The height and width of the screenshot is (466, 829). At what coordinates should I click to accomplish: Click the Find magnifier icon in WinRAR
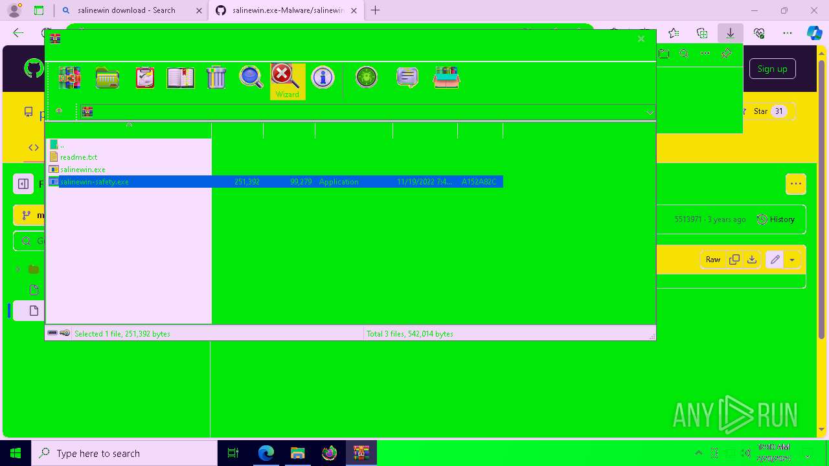(x=251, y=78)
